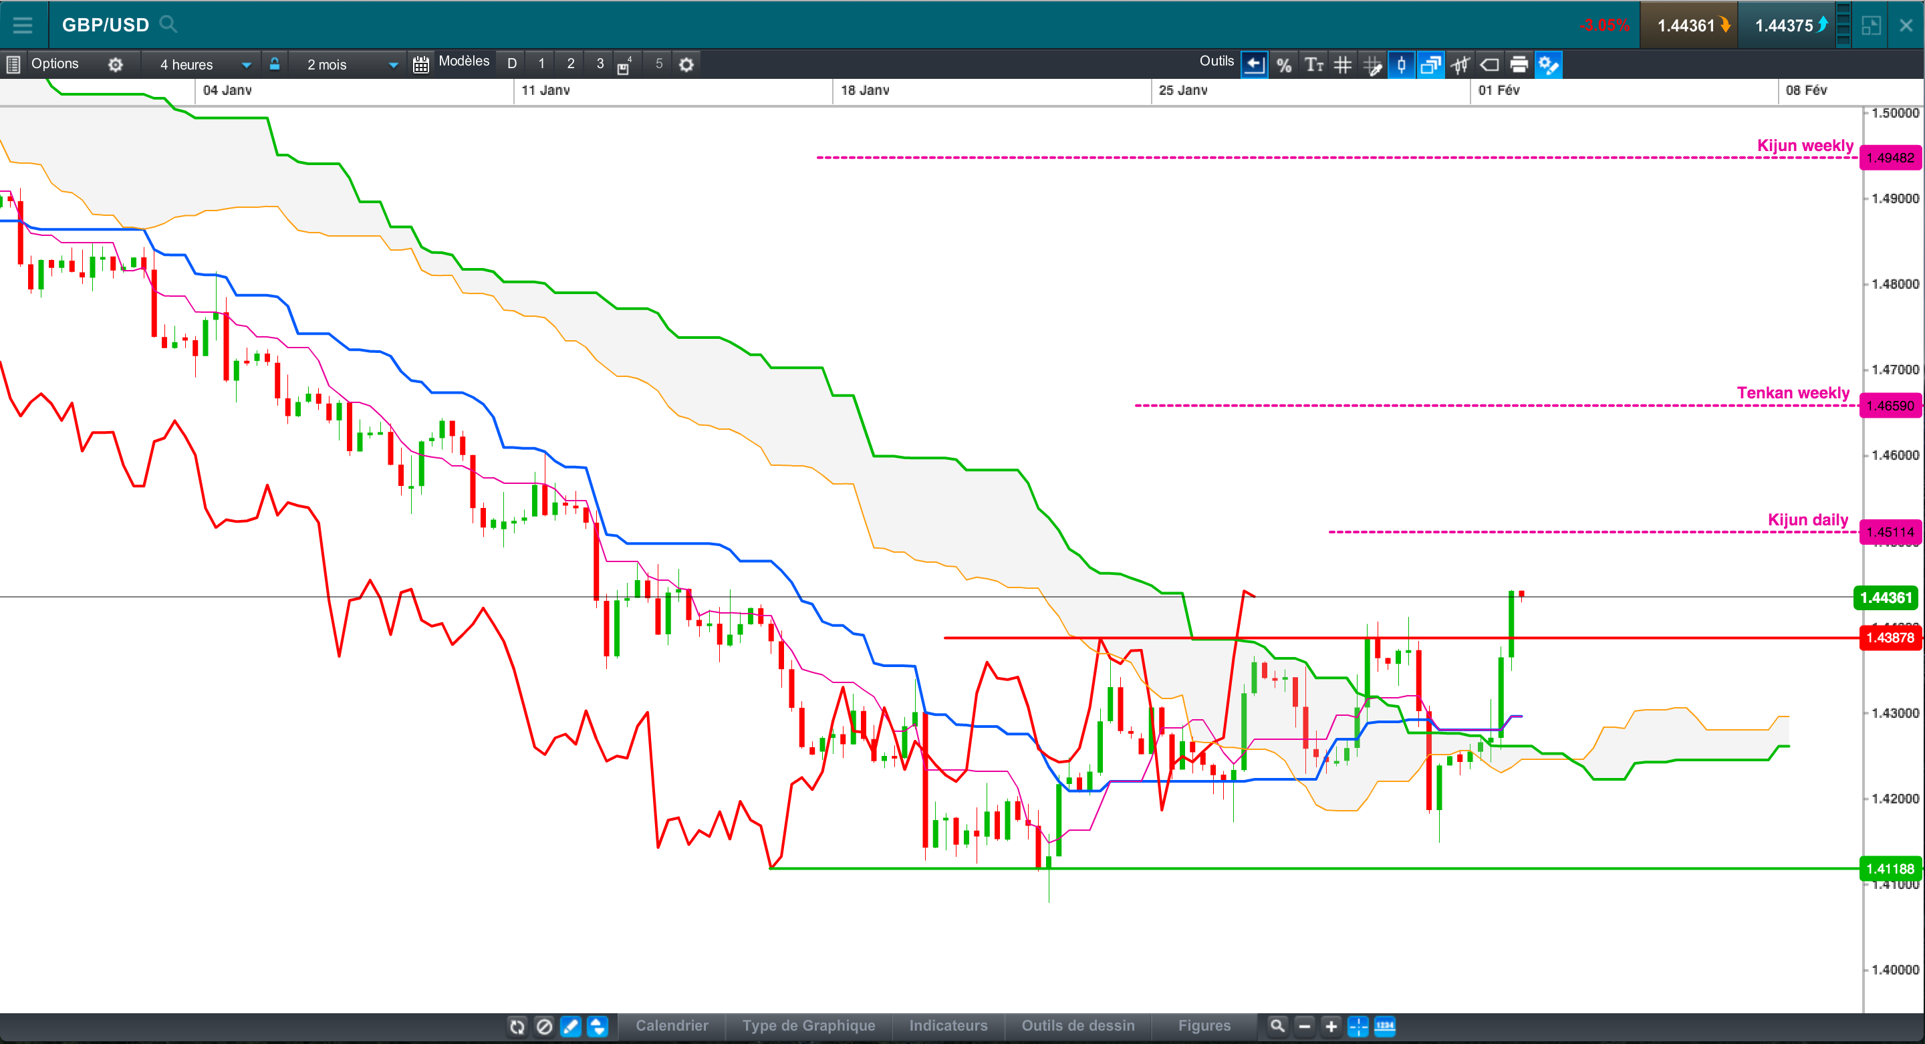Toggle the blue pencil drawing mode
Image resolution: width=1925 pixels, height=1044 pixels.
click(x=571, y=1026)
